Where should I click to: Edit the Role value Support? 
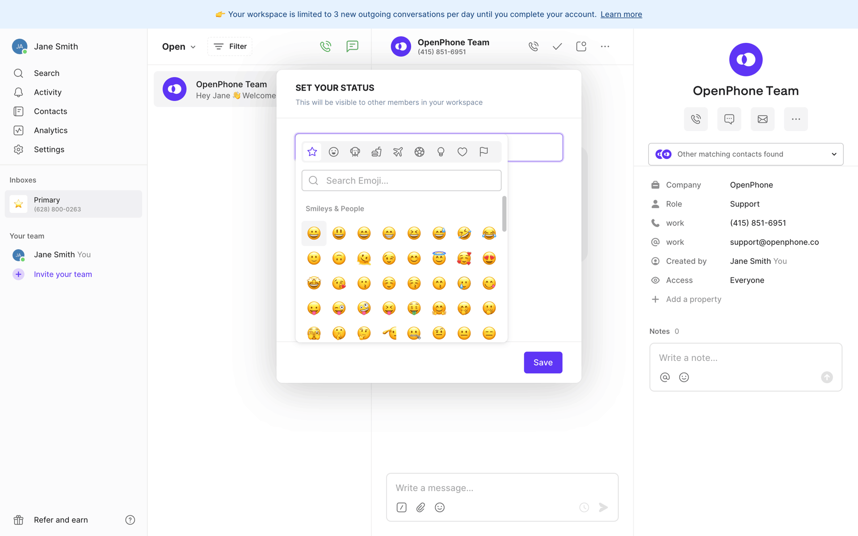click(x=744, y=204)
